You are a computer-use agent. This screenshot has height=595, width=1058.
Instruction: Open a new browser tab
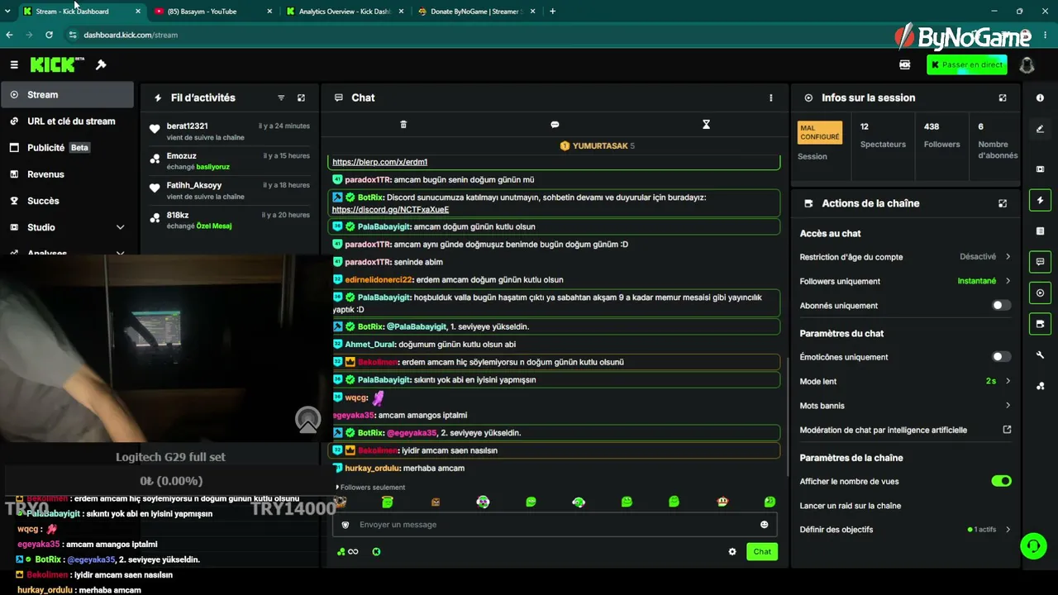[x=552, y=12]
